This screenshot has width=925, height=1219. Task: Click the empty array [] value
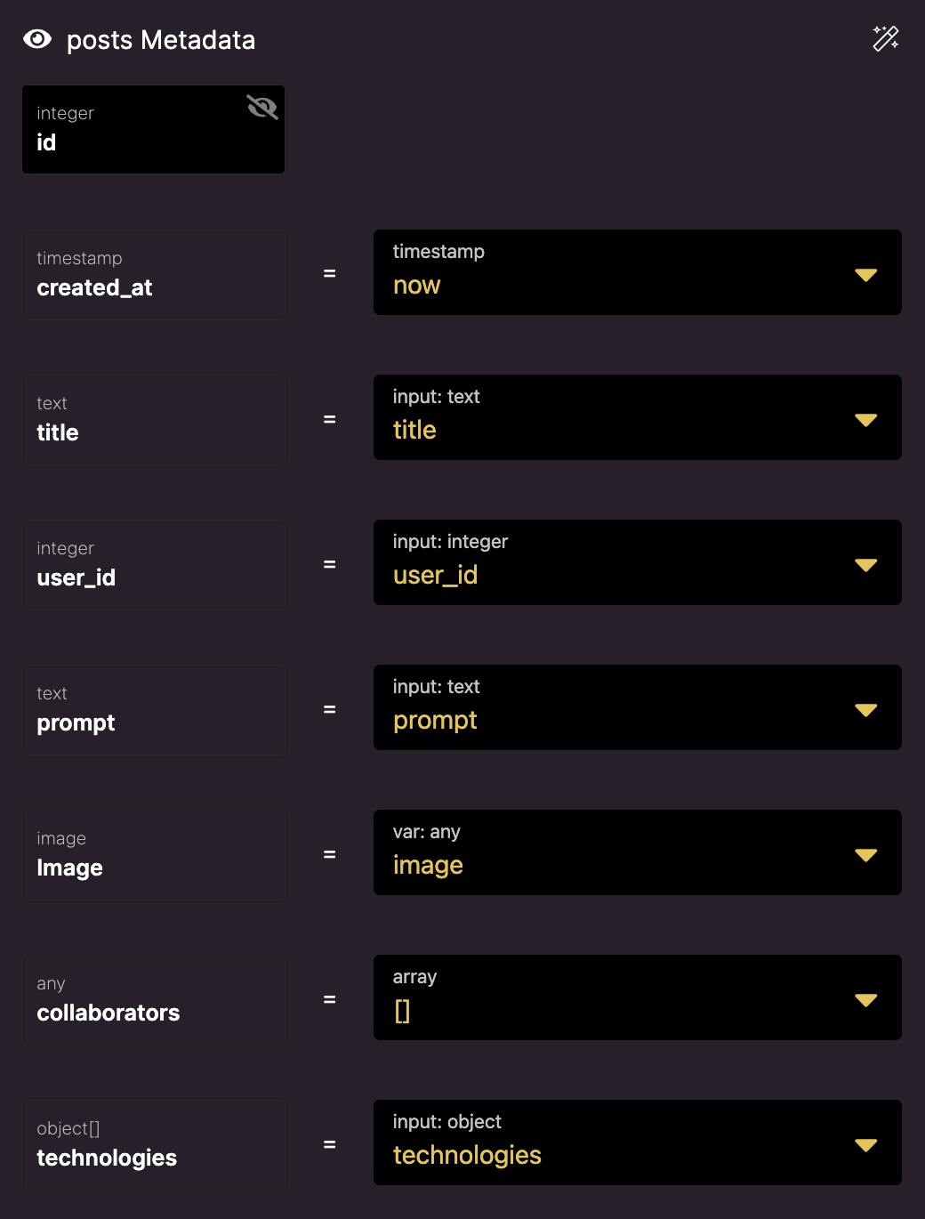pos(402,1011)
